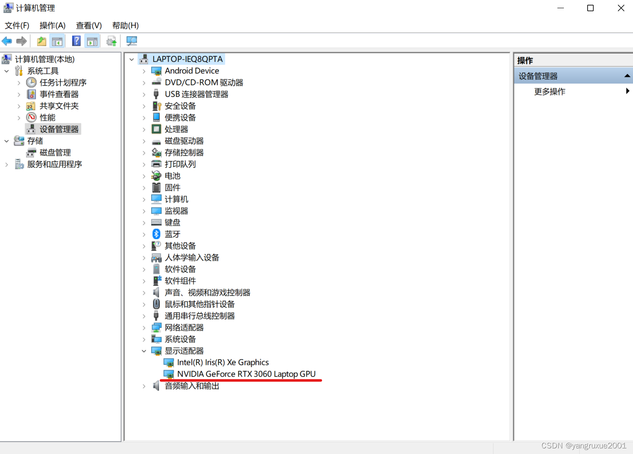Click the blue Help question mark icon
This screenshot has width=633, height=454.
point(76,41)
